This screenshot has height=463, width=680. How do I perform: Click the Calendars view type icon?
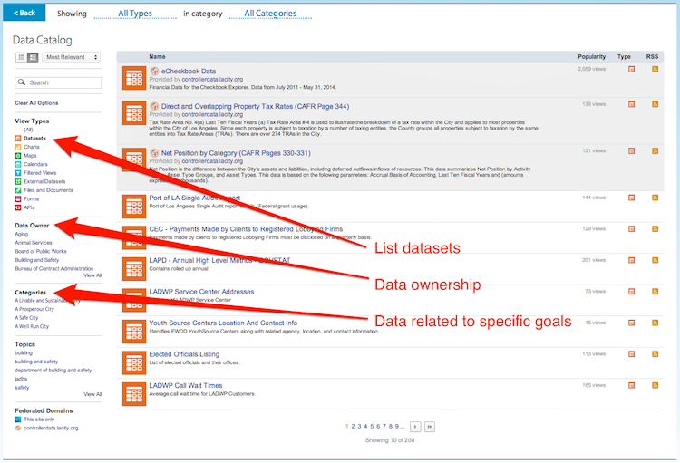(x=18, y=164)
